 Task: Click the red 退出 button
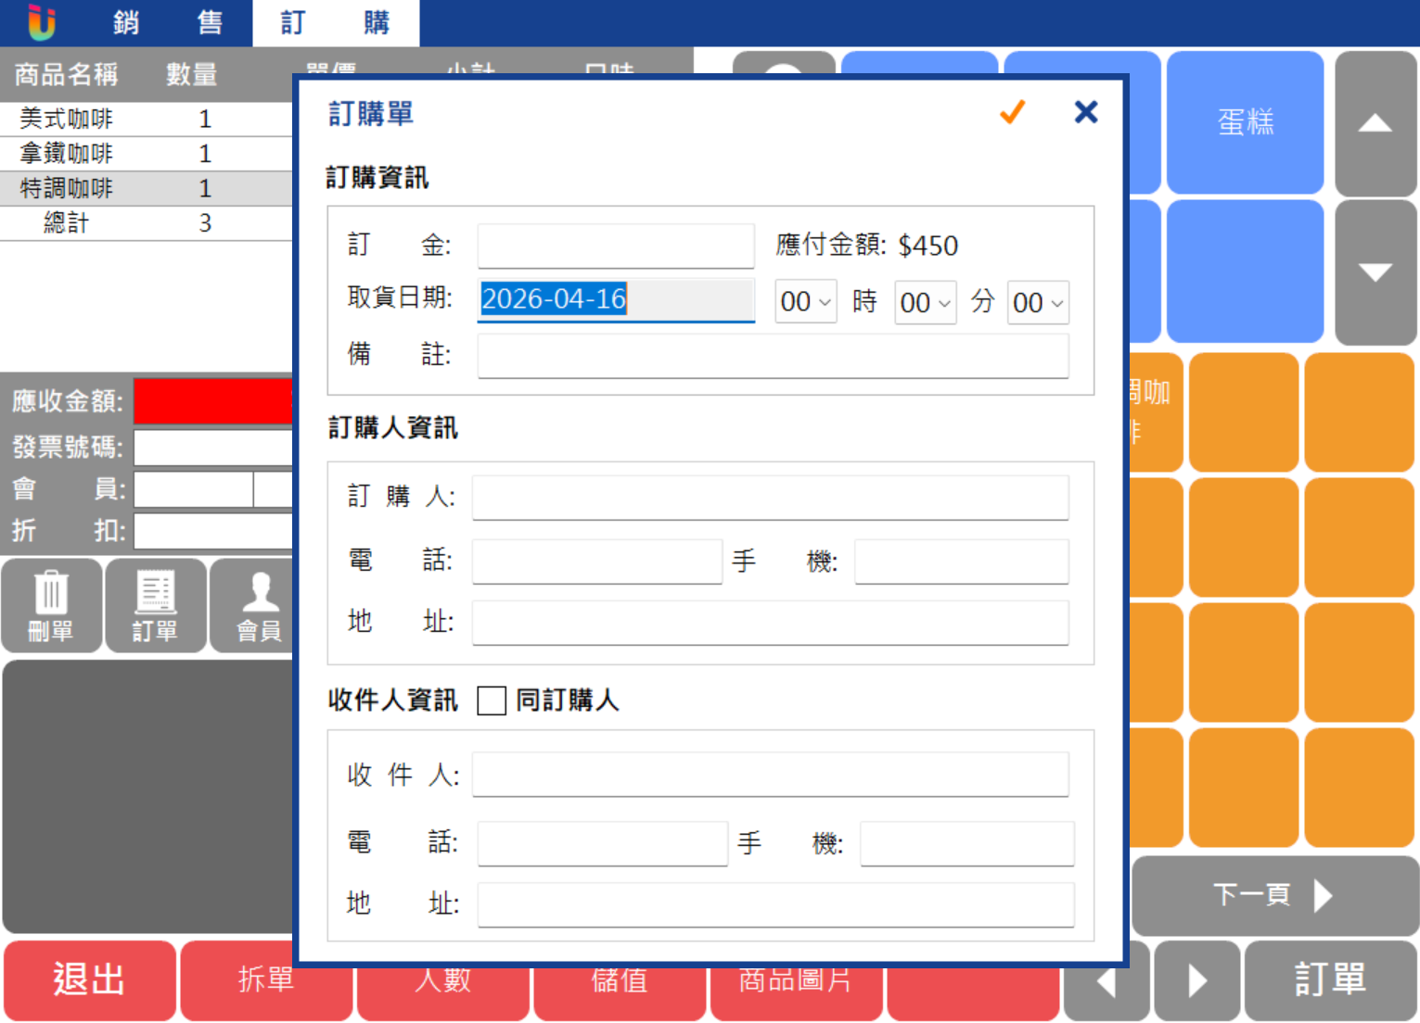click(89, 980)
